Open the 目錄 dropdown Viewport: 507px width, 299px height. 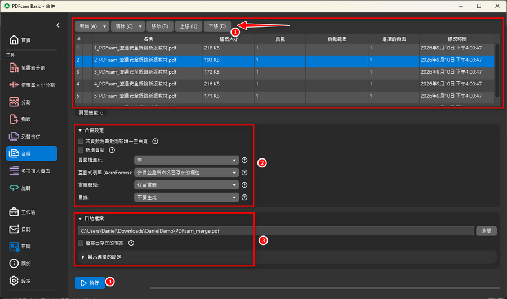click(x=186, y=197)
